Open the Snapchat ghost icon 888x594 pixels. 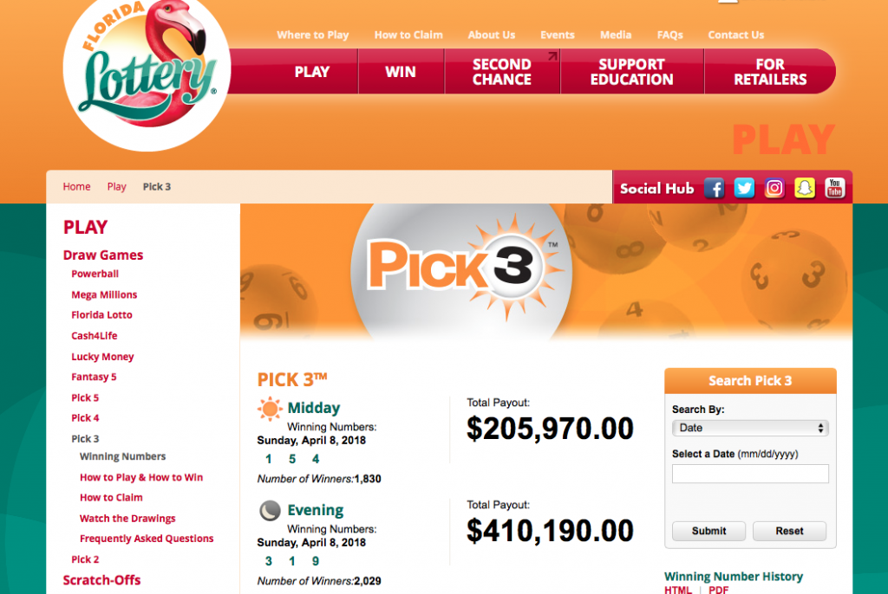[x=804, y=188]
